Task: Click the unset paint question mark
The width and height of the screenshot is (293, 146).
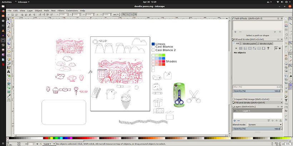Action: click(x=268, y=48)
